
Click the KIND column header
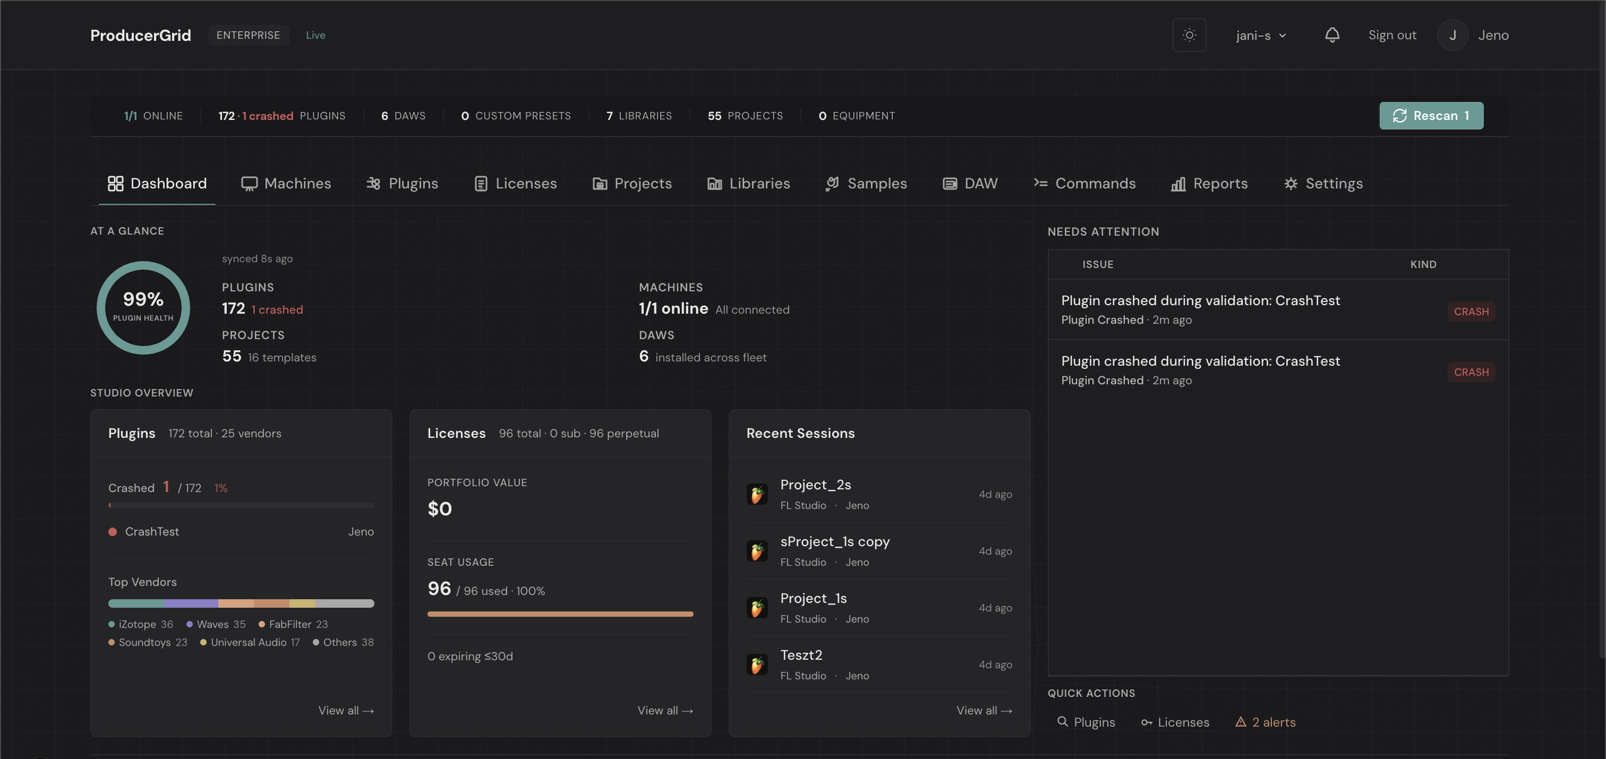[1423, 264]
